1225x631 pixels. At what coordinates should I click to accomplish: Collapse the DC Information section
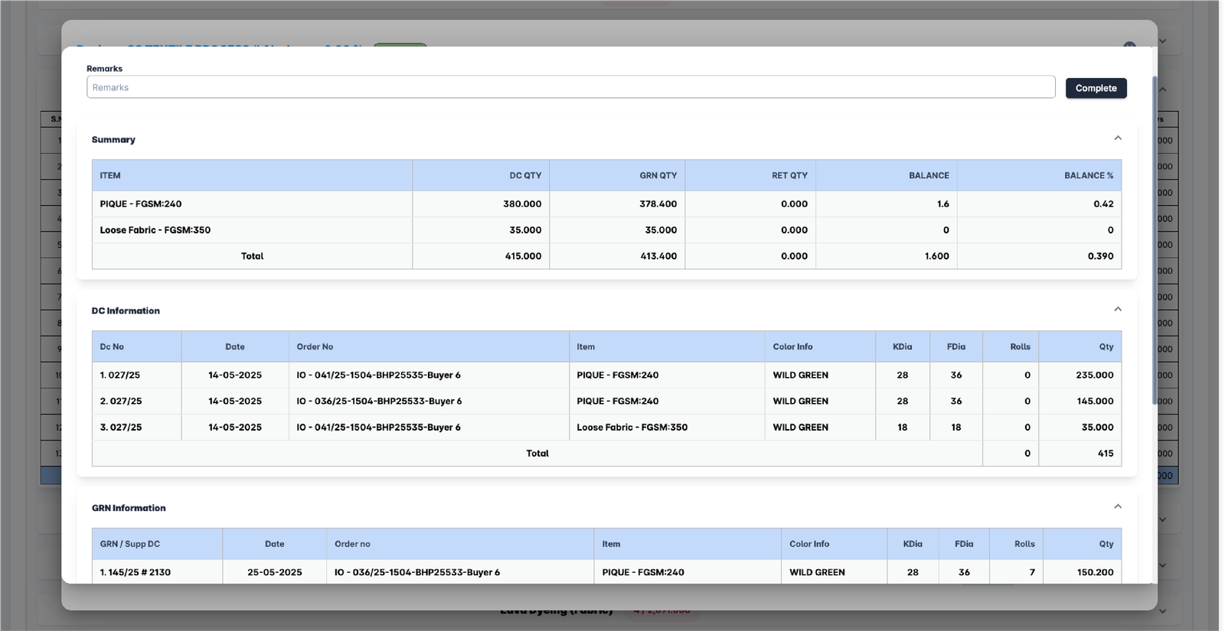(1117, 310)
